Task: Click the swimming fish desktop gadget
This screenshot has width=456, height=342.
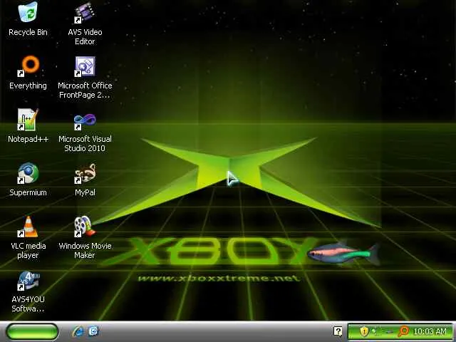Action: (343, 252)
